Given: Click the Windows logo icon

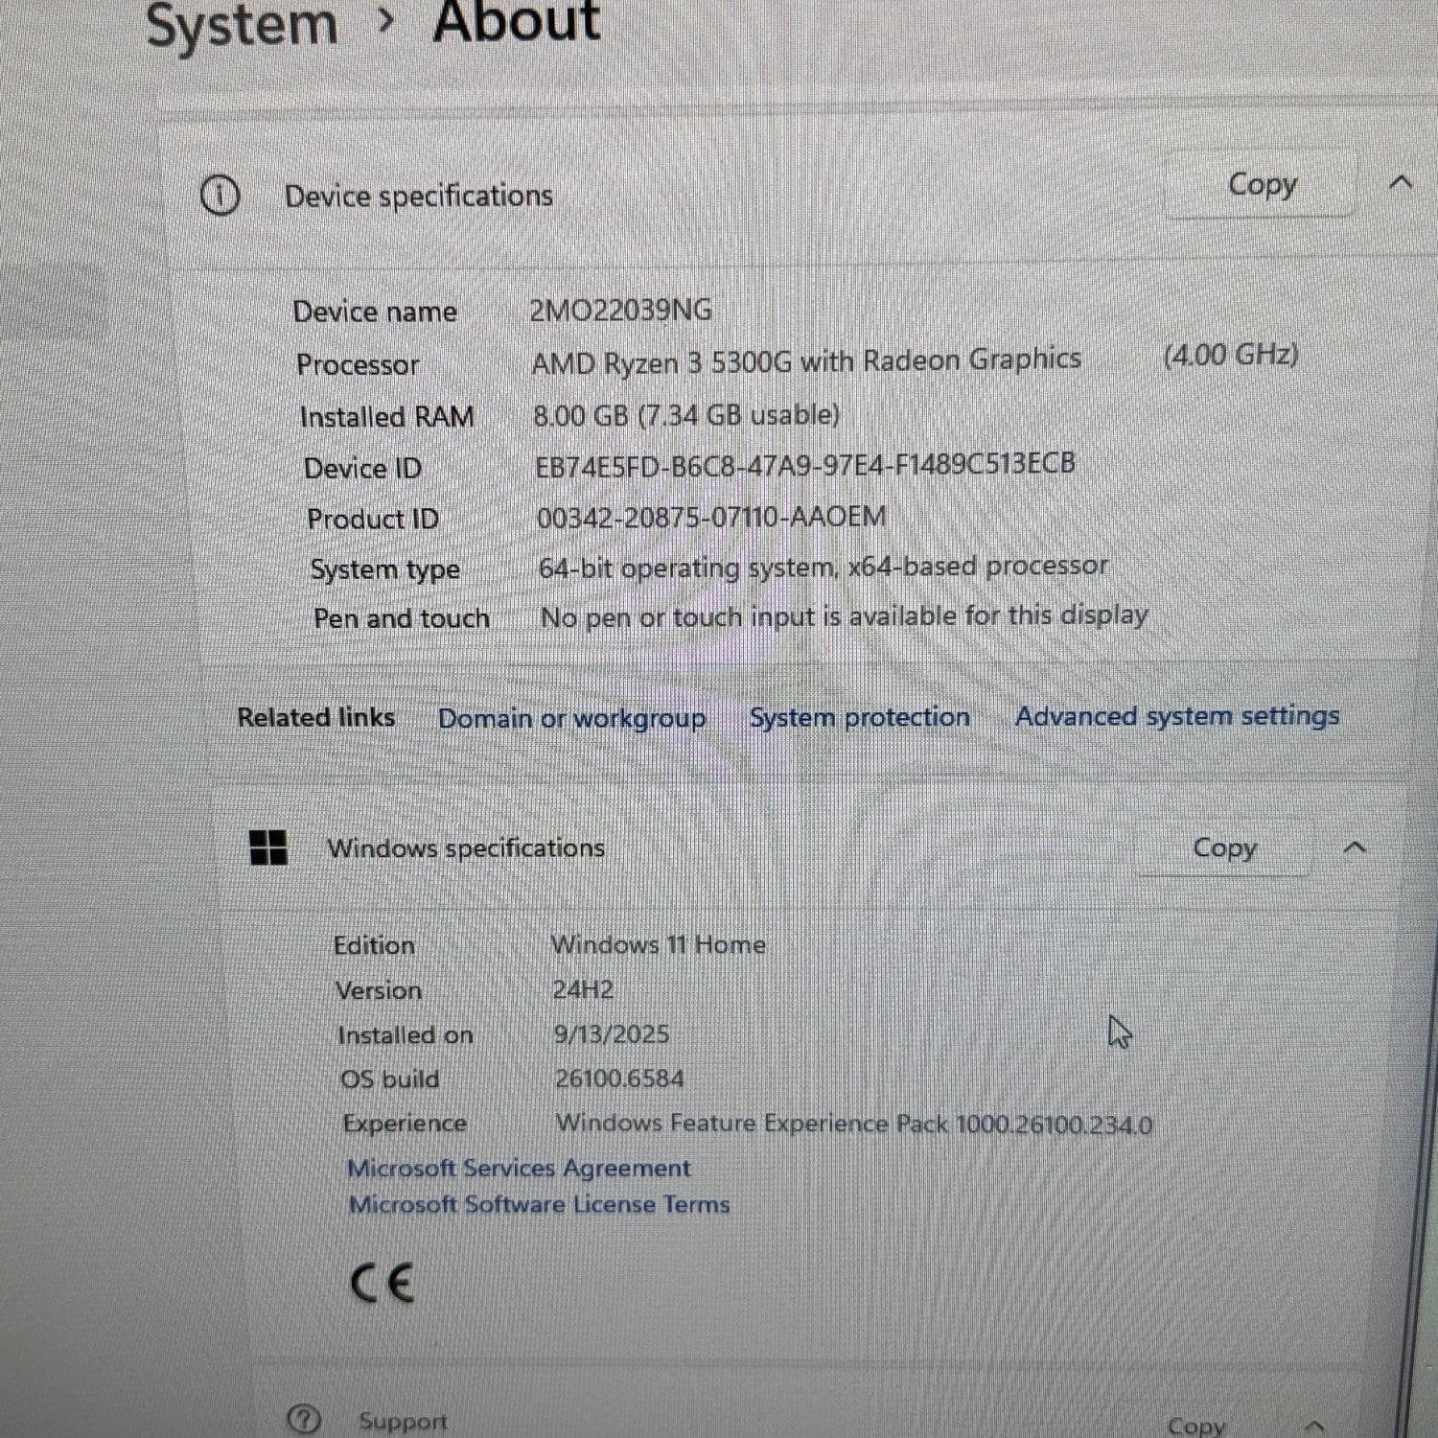Looking at the screenshot, I should coord(268,848).
